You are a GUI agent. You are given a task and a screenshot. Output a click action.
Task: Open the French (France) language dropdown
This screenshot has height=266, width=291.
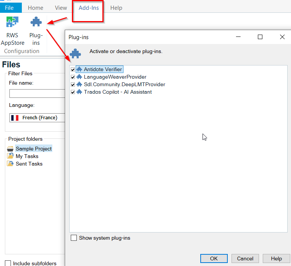point(37,118)
